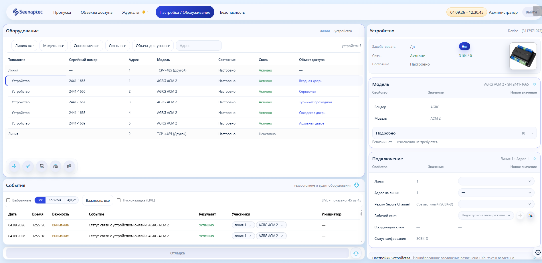The image size is (542, 263).
Task: Open the network topology icon in equipment toolbar
Action: coord(42,166)
